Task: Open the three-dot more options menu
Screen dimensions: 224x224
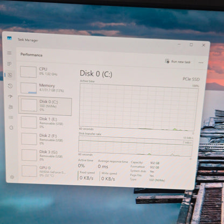Action: click(x=201, y=62)
